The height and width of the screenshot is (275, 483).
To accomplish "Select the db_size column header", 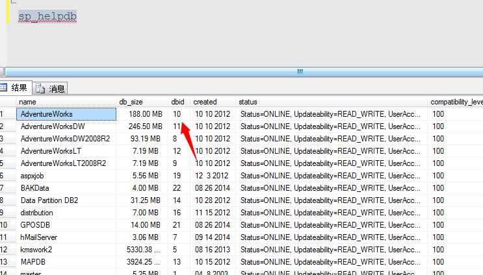I will coord(142,102).
